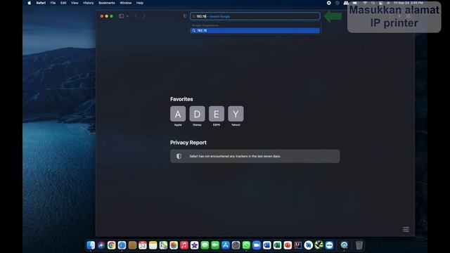Click the Safari icon in the Dock
Viewport: 450px width, 253px height.
coord(122,245)
